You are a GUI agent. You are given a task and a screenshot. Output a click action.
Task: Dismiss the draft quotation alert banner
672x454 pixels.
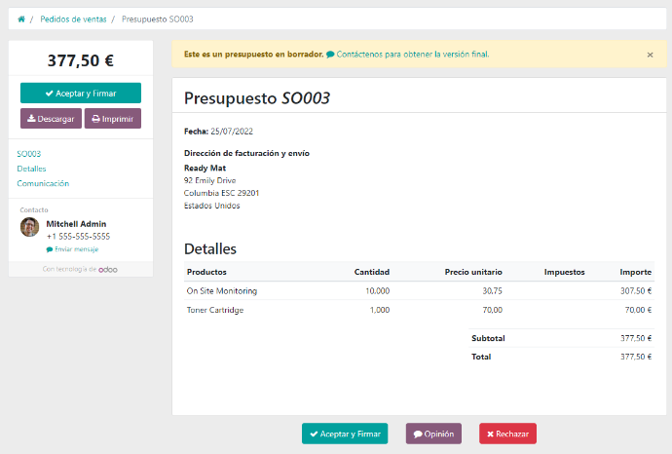tap(650, 55)
